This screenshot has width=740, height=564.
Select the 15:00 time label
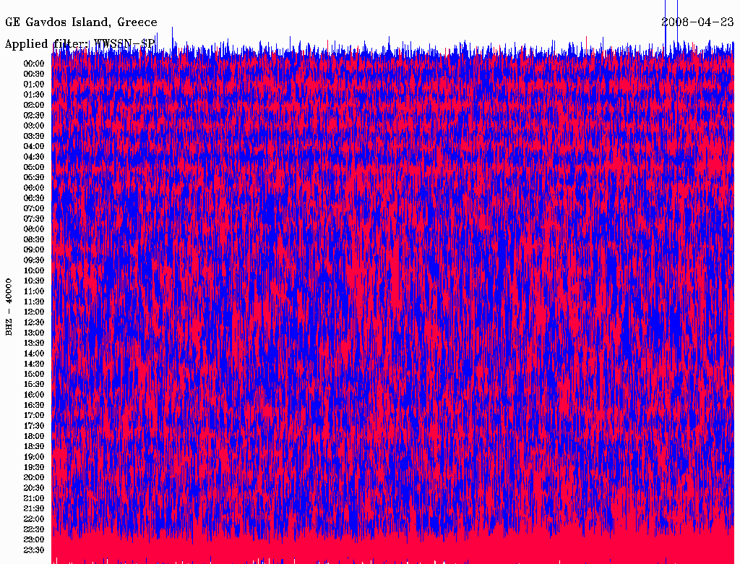point(34,374)
